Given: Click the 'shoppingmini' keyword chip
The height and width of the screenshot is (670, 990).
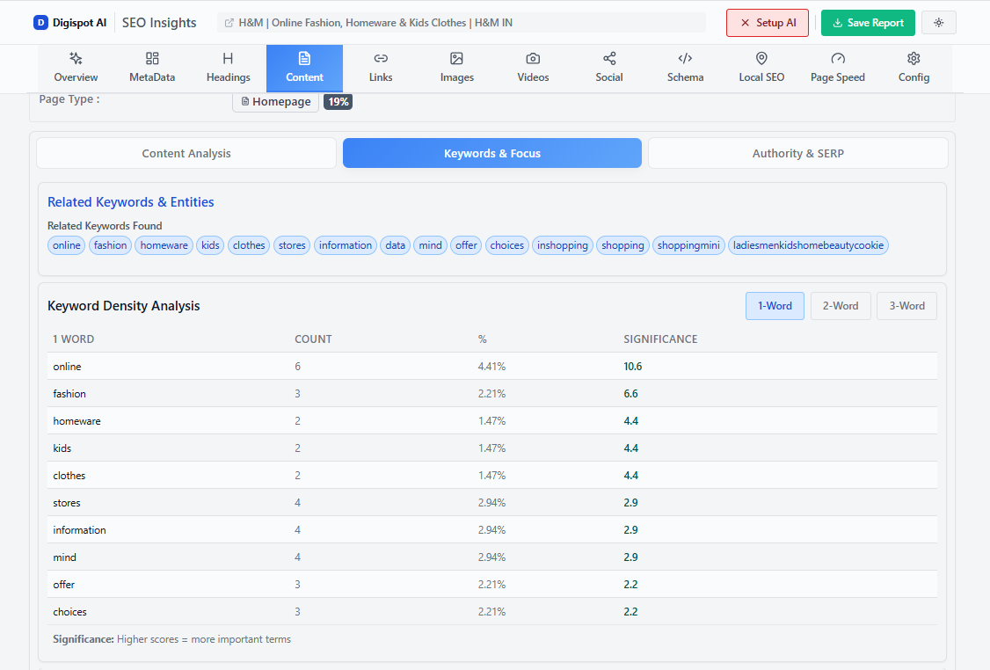Looking at the screenshot, I should tap(688, 245).
